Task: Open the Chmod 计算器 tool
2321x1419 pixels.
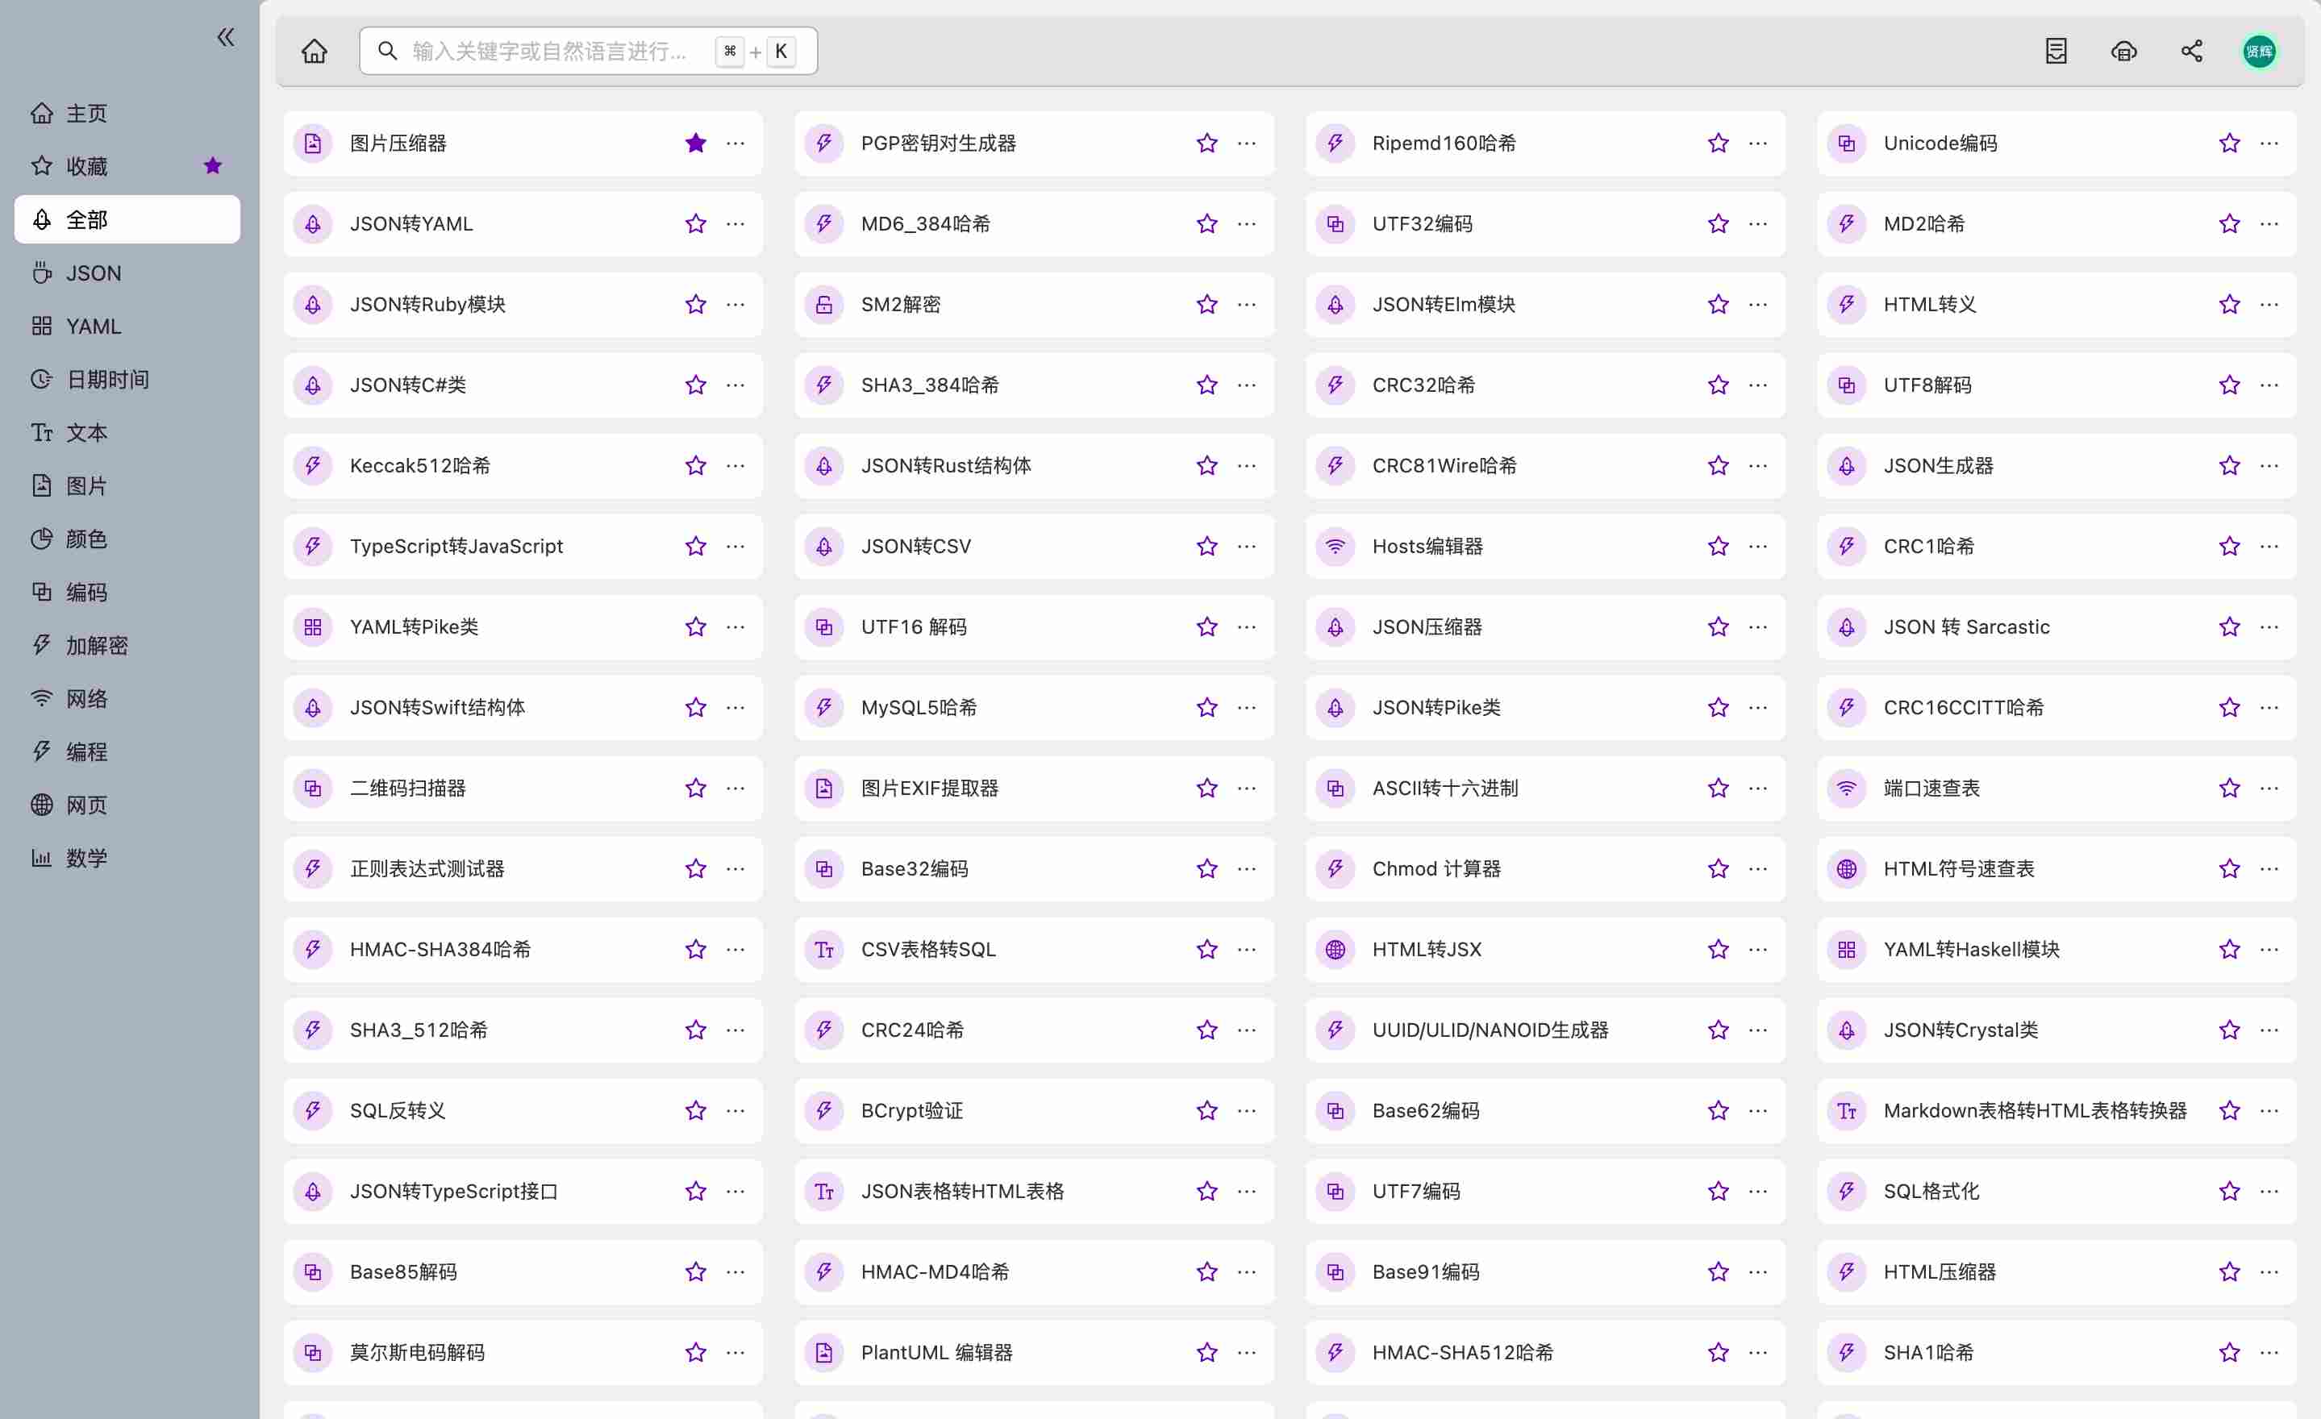Action: click(x=1436, y=868)
